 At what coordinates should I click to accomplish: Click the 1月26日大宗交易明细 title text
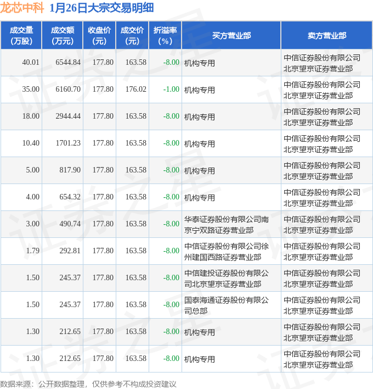[x=101, y=8]
